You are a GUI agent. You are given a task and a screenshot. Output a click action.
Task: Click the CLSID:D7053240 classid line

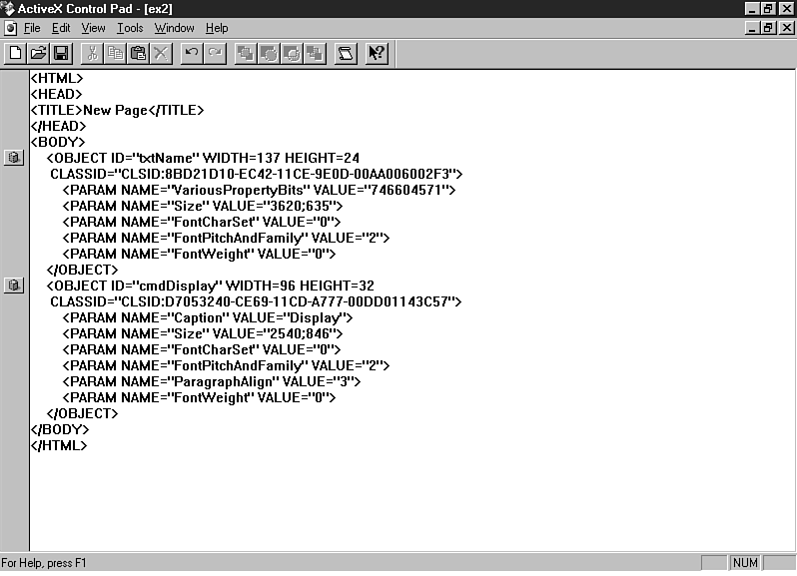tap(256, 301)
